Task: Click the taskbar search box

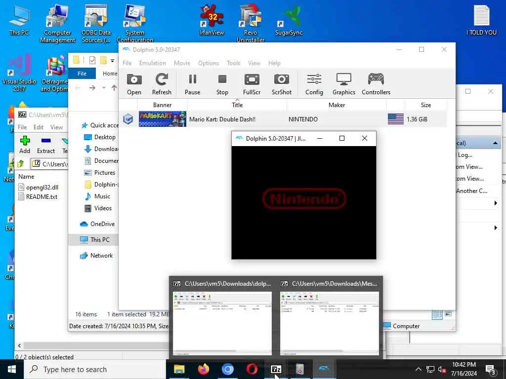Action: 94,369
